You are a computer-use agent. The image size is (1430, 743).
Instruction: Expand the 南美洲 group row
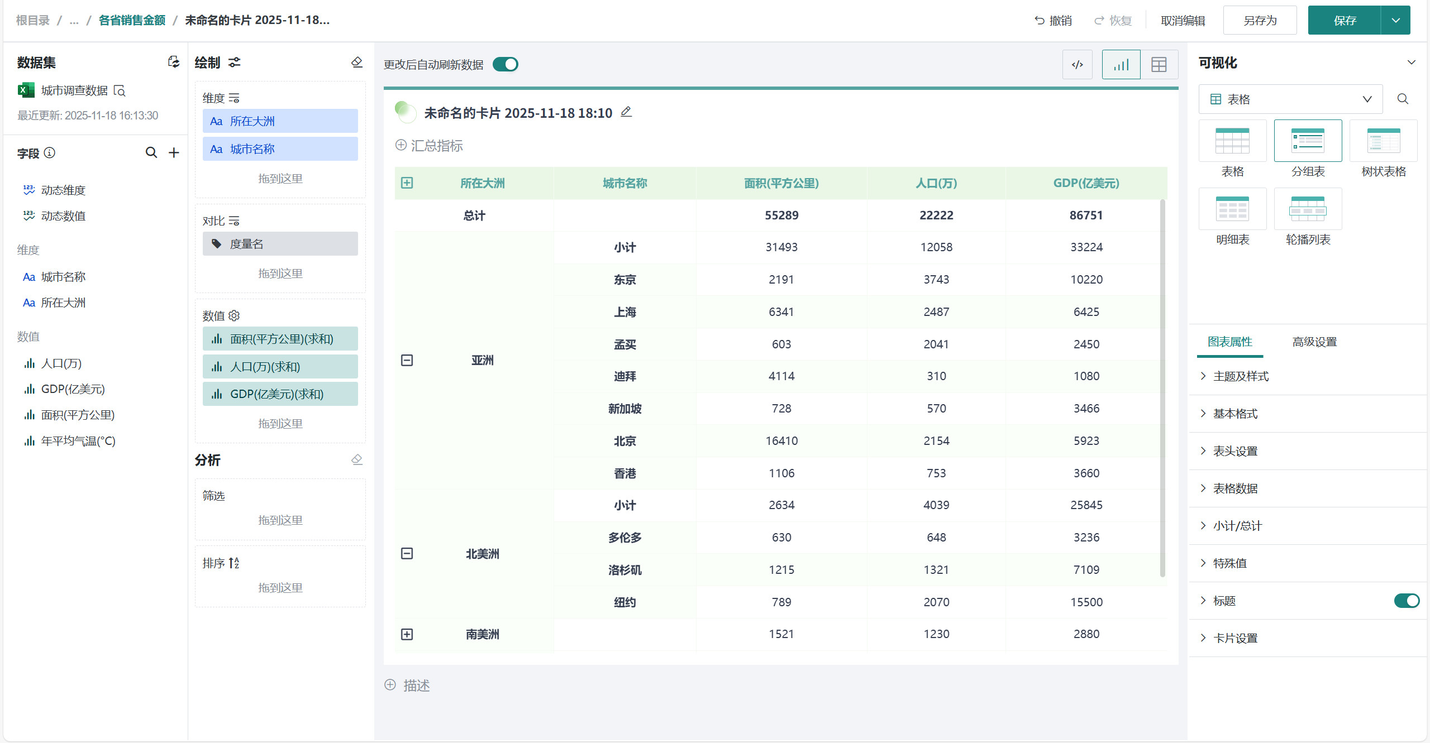point(407,634)
